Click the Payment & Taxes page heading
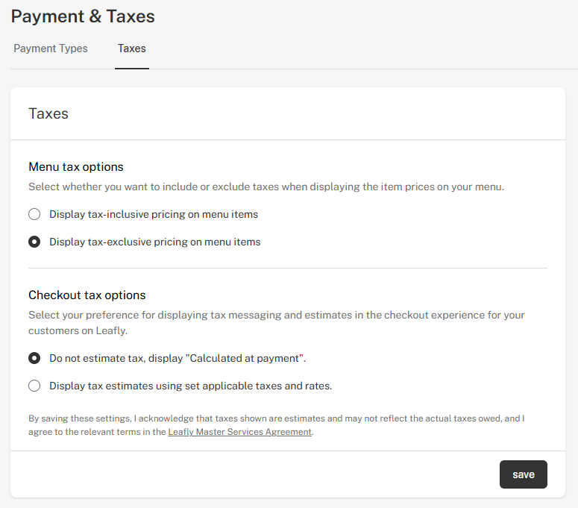This screenshot has width=578, height=508. click(83, 16)
